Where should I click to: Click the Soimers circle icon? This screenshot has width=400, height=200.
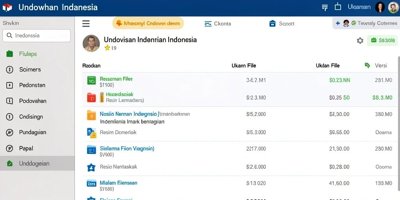[x=9, y=70]
